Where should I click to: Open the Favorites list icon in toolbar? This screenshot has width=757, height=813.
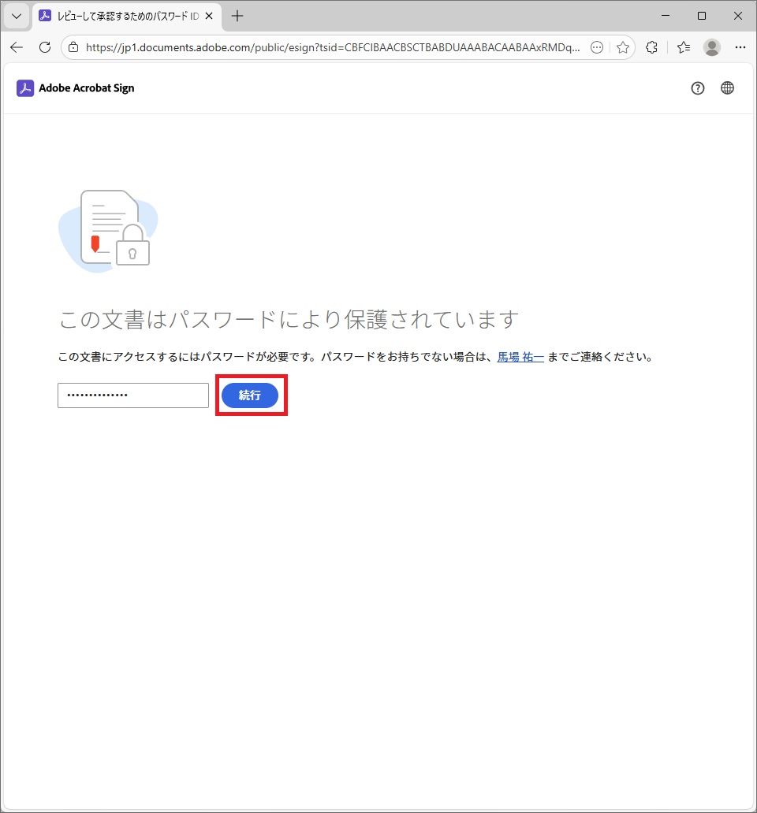point(684,47)
